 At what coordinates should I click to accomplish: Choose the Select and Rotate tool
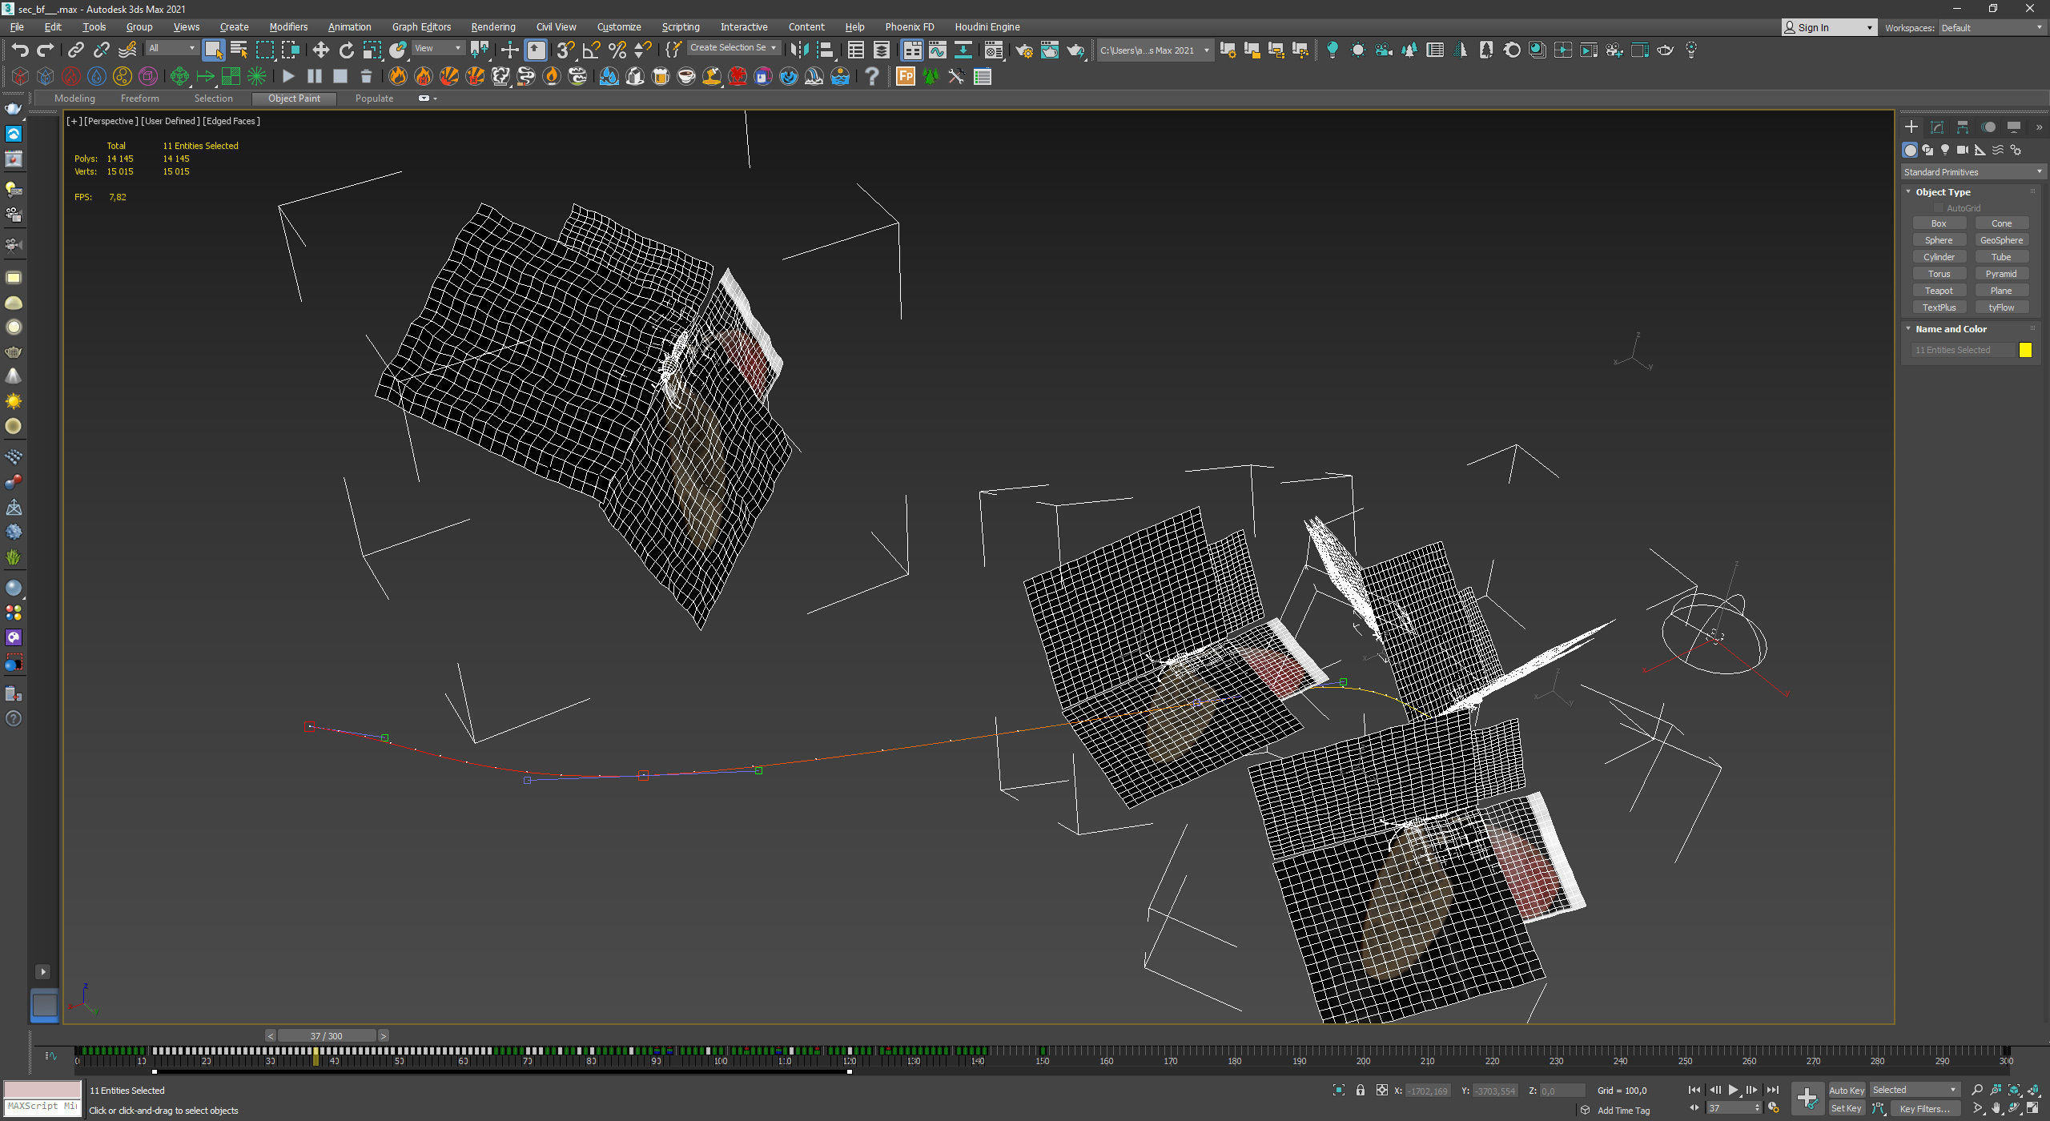(x=347, y=50)
